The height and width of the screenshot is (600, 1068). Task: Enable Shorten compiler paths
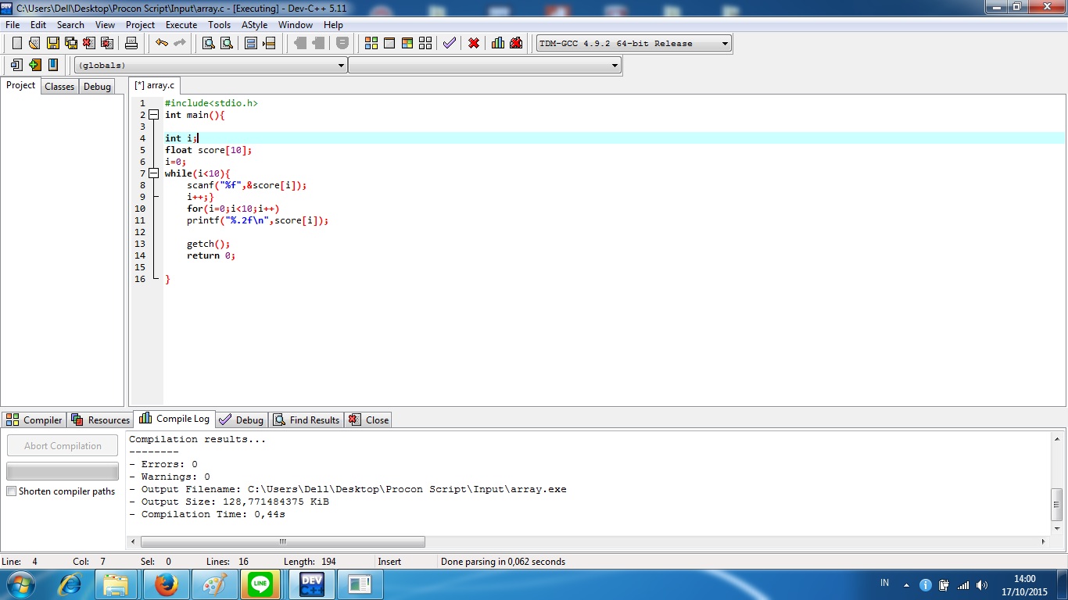(x=11, y=491)
